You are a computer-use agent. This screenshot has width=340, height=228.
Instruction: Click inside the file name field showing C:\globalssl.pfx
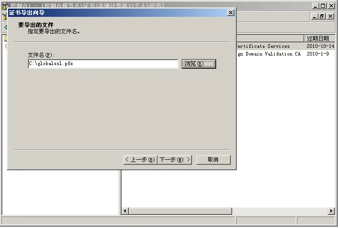coord(103,64)
